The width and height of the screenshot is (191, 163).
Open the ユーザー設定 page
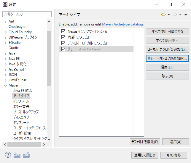22,133
